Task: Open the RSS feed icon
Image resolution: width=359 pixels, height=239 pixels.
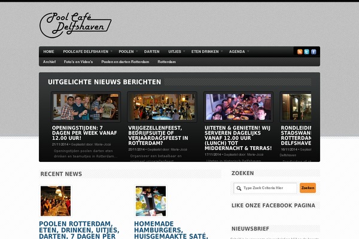Action: [300, 52]
